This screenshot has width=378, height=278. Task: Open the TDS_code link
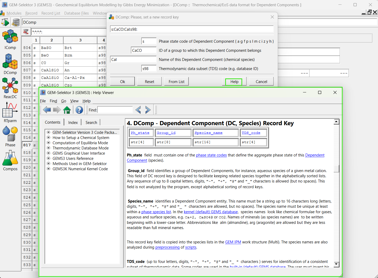click(x=251, y=133)
